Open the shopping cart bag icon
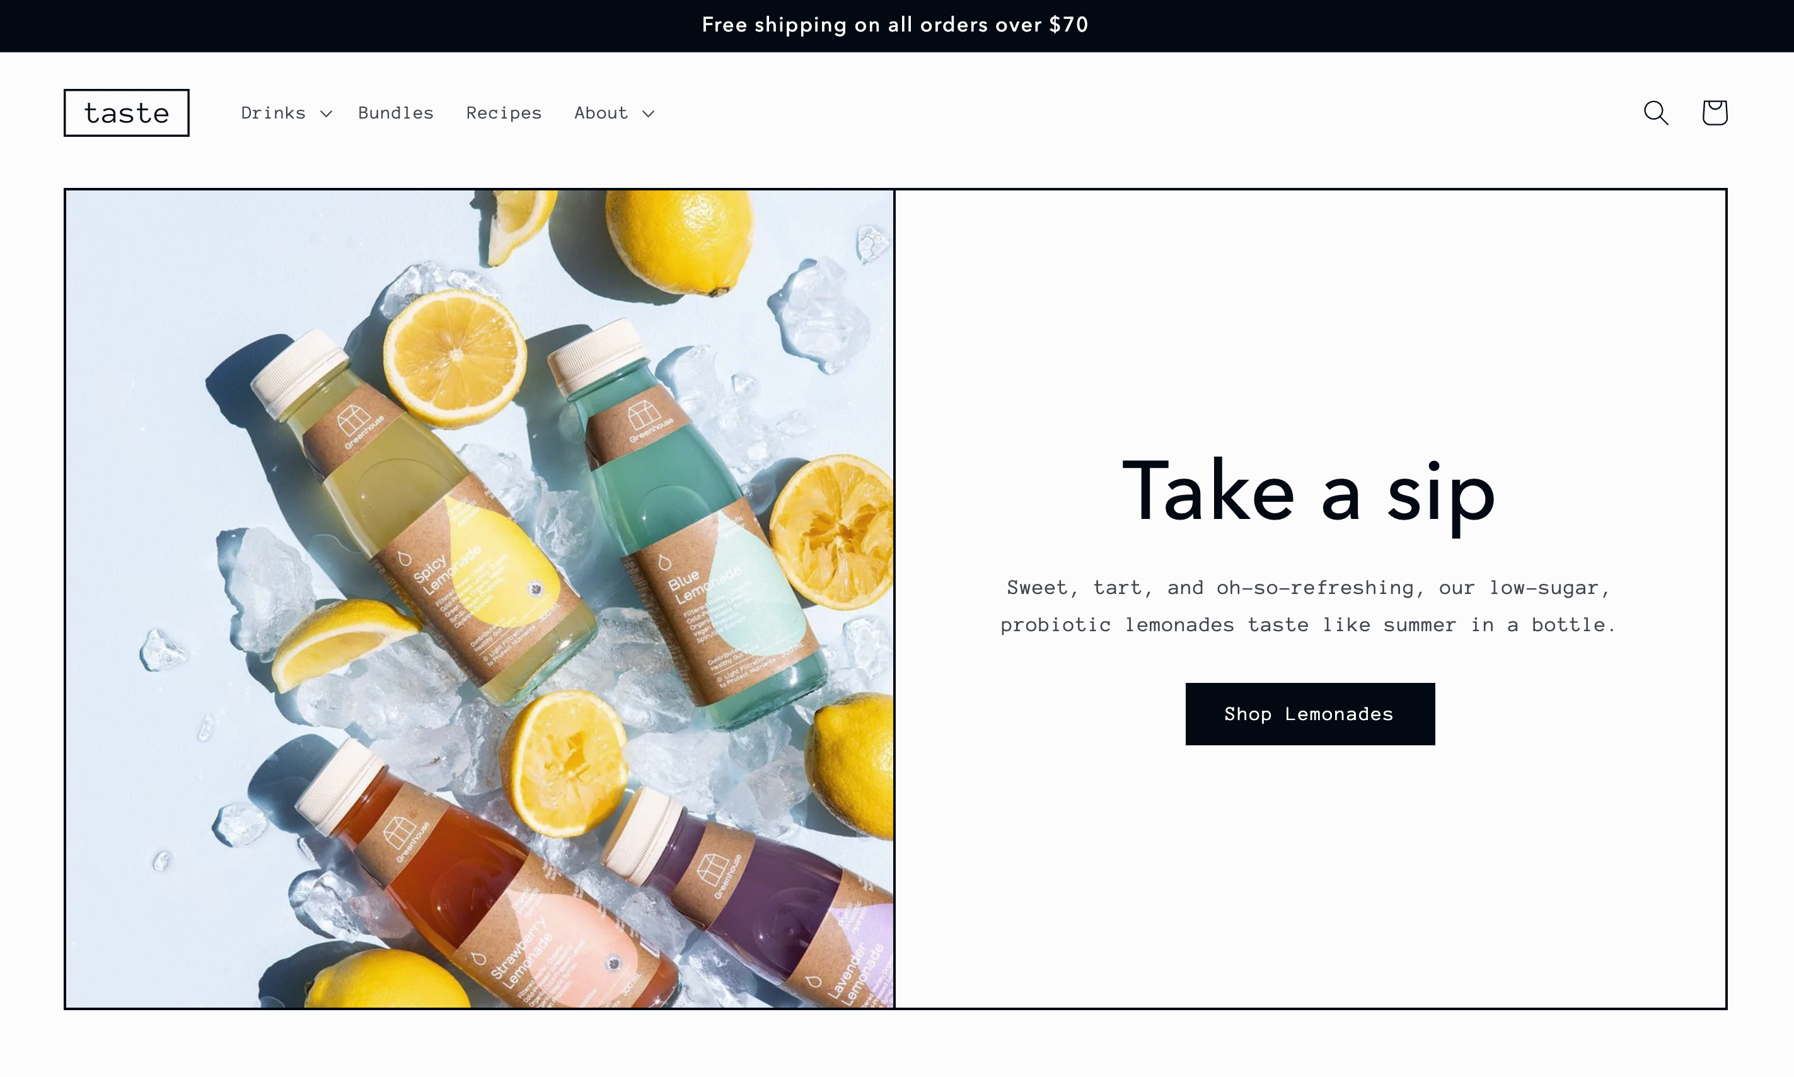Screen dimensions: 1794x1077 coord(1714,112)
